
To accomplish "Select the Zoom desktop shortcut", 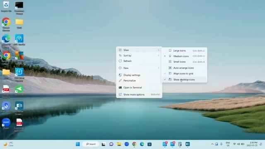I will pyautogui.click(x=6, y=124).
